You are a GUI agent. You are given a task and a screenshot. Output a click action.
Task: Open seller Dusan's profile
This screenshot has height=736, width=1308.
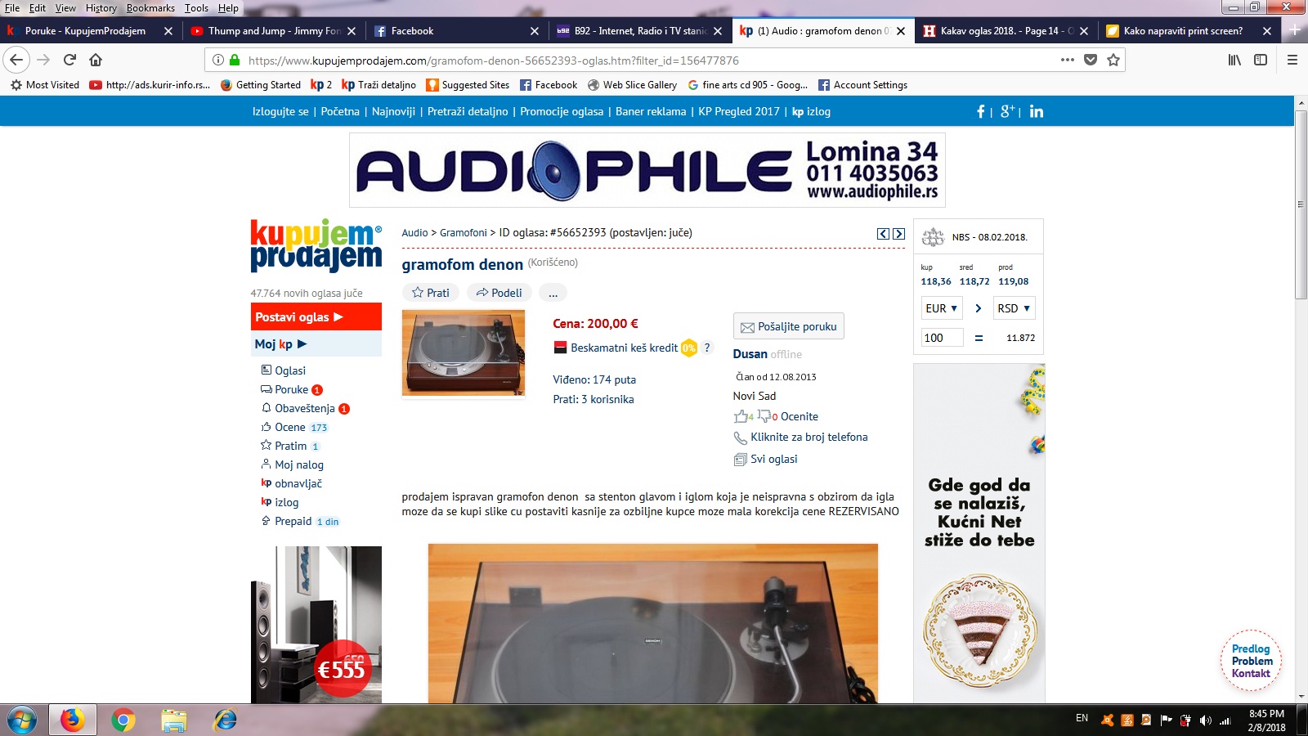750,354
